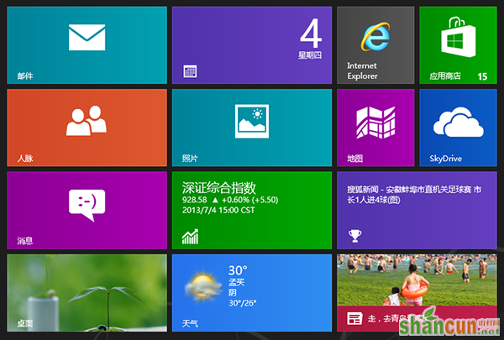Open the Photos tile picture icon
The height and width of the screenshot is (340, 504).
coord(252,121)
